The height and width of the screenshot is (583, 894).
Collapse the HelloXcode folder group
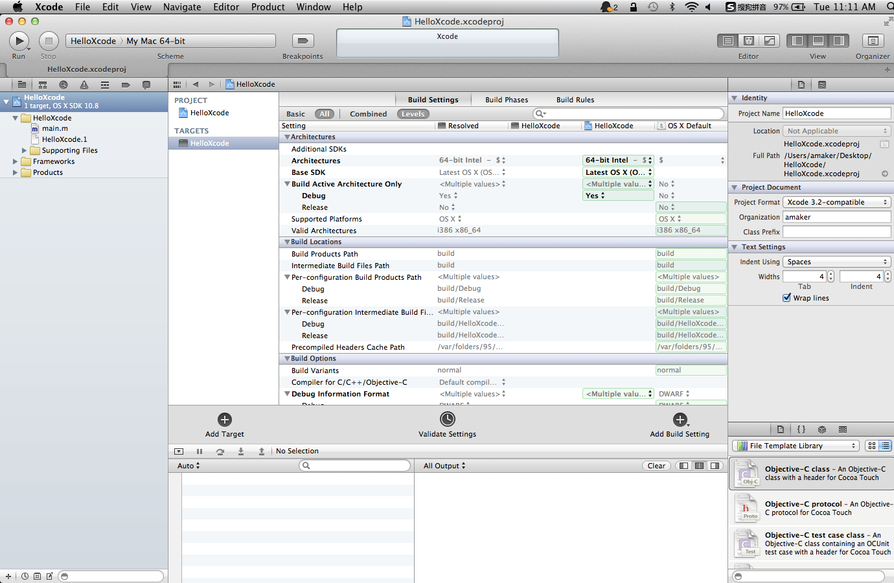click(x=16, y=118)
